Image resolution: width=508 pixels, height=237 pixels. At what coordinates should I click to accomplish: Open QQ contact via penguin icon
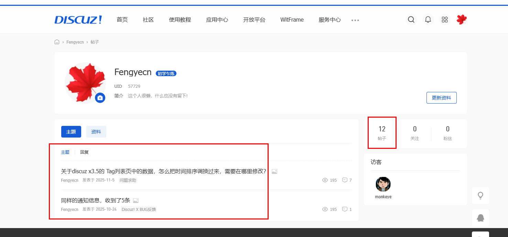(480, 218)
